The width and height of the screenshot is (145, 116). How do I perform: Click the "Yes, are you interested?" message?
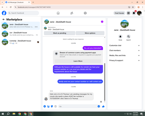click(x=93, y=48)
